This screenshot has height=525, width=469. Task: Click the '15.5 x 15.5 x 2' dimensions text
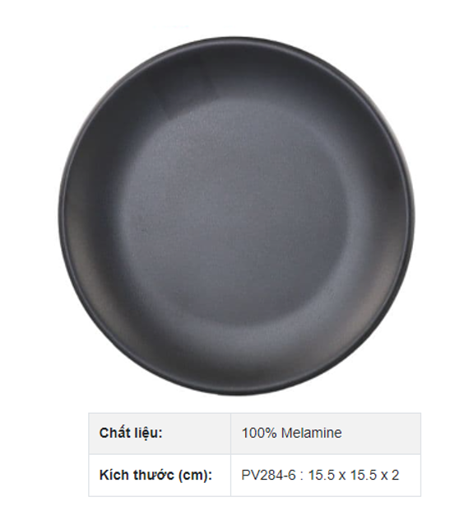(x=353, y=475)
